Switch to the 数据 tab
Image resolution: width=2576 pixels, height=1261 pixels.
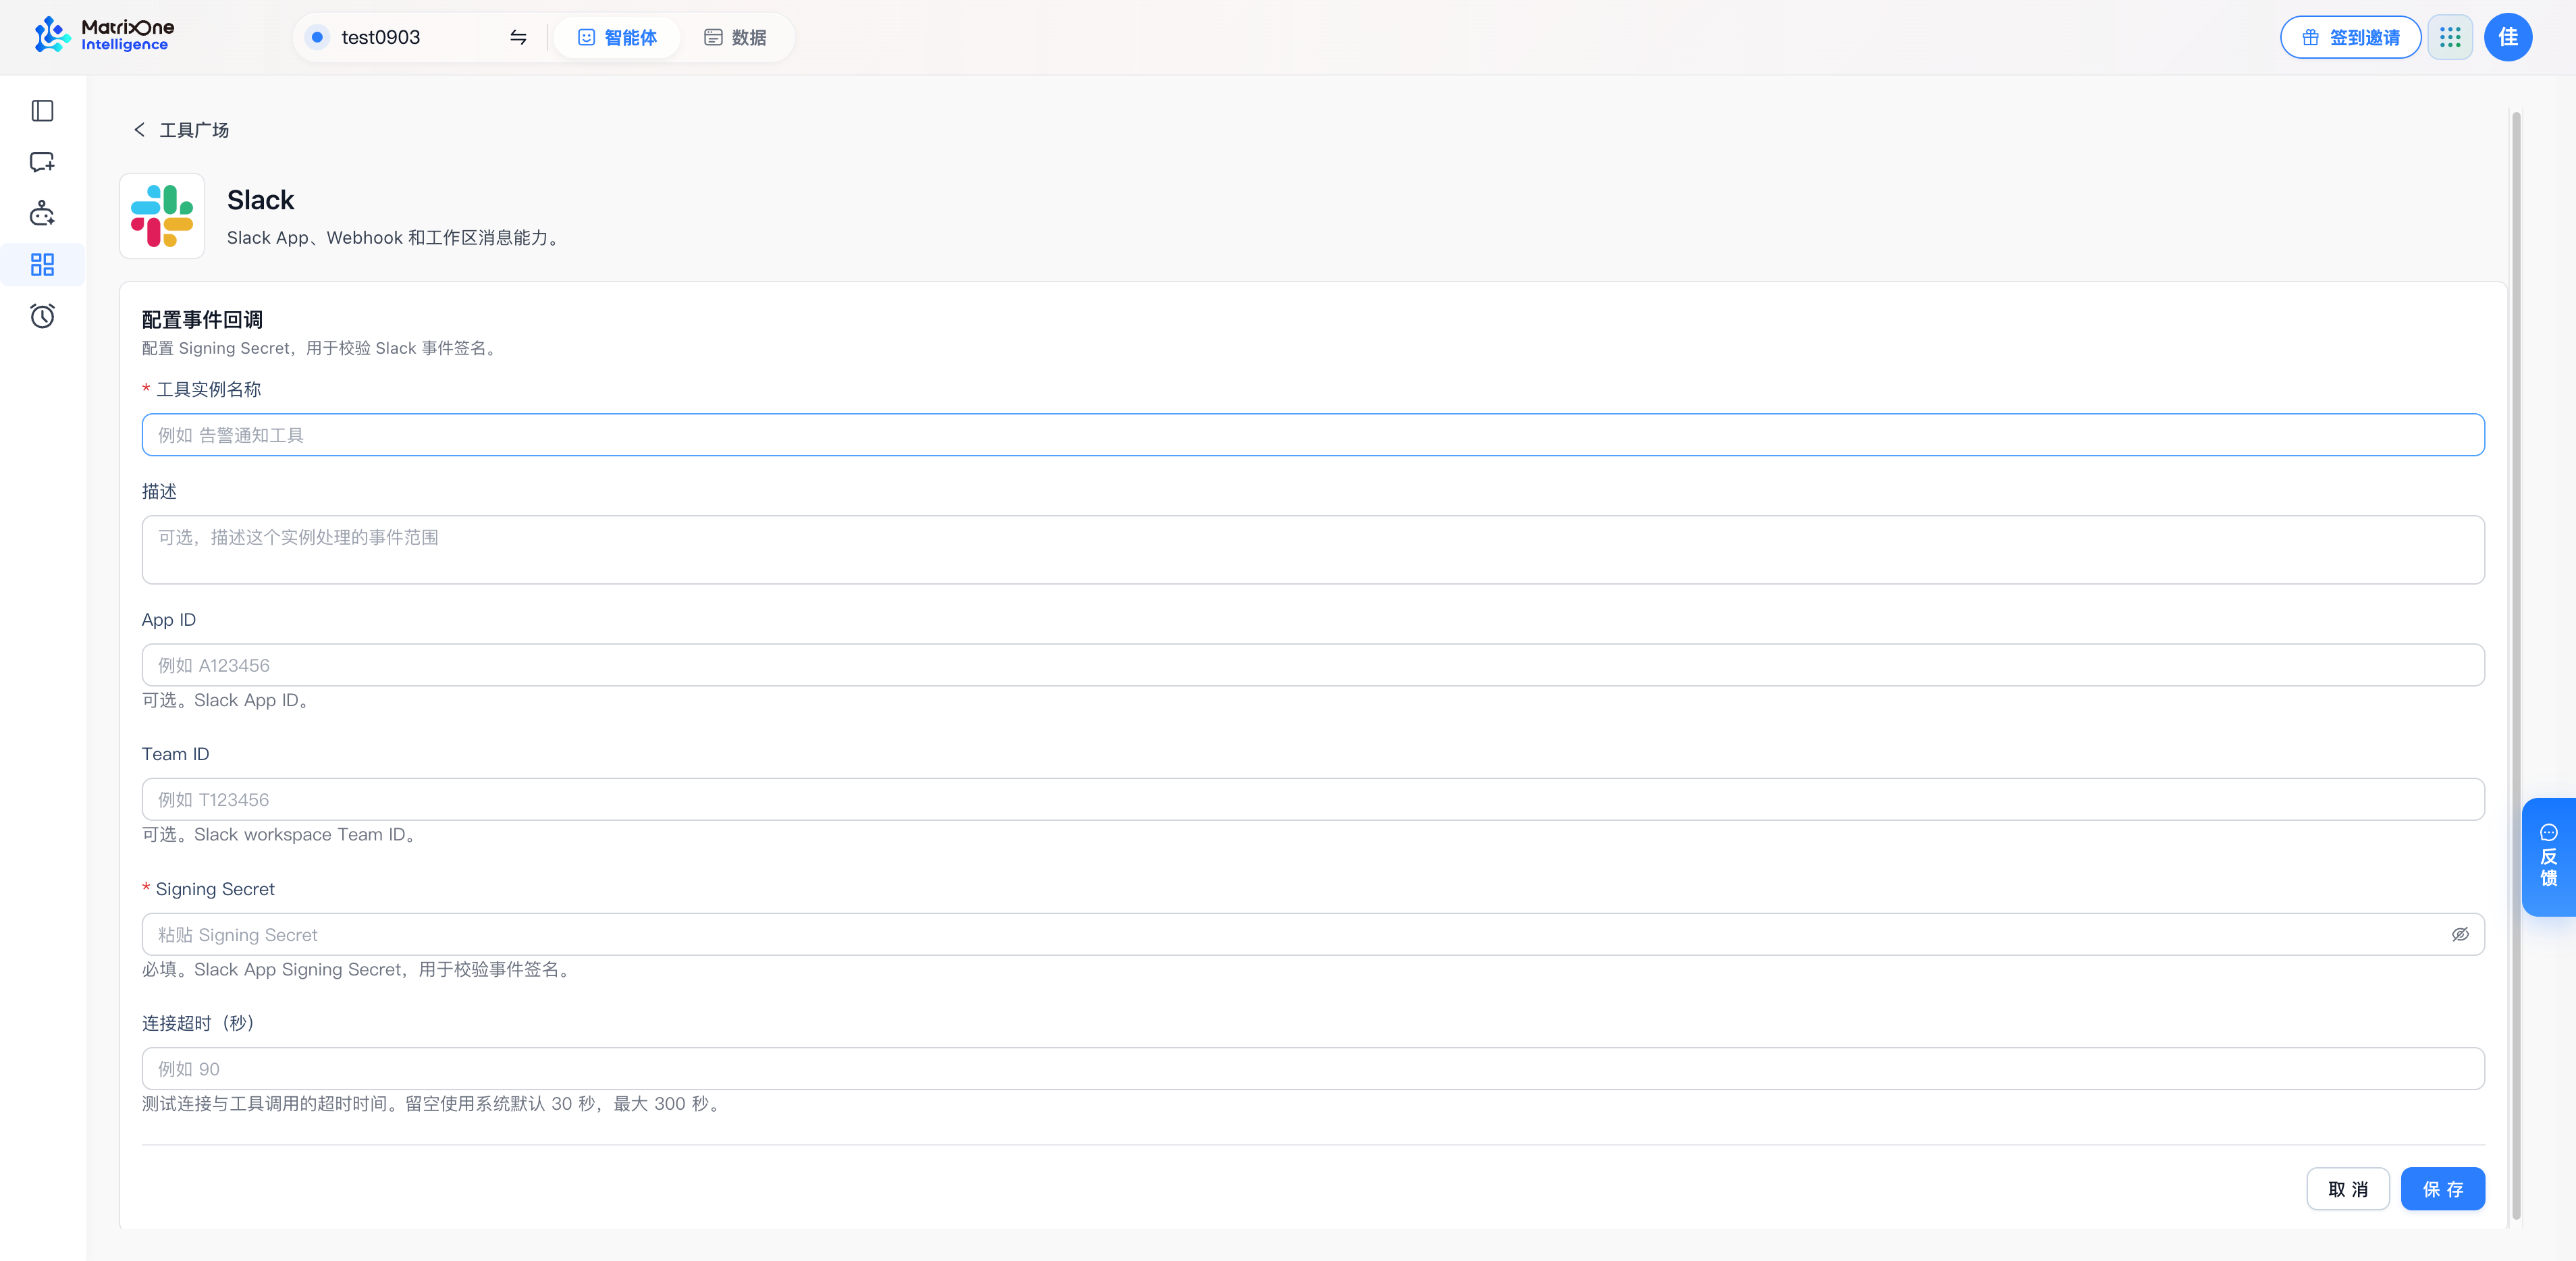pyautogui.click(x=735, y=37)
